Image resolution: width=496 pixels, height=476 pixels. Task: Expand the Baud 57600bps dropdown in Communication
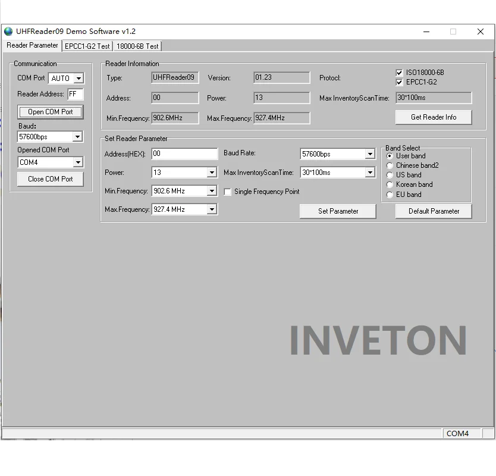[x=77, y=137]
